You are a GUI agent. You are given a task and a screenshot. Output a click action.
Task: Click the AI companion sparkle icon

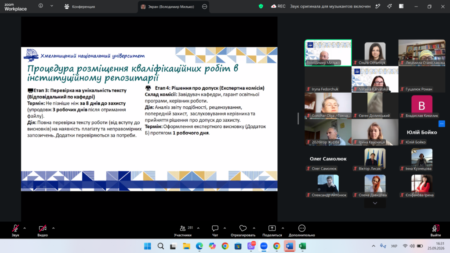click(389, 6)
